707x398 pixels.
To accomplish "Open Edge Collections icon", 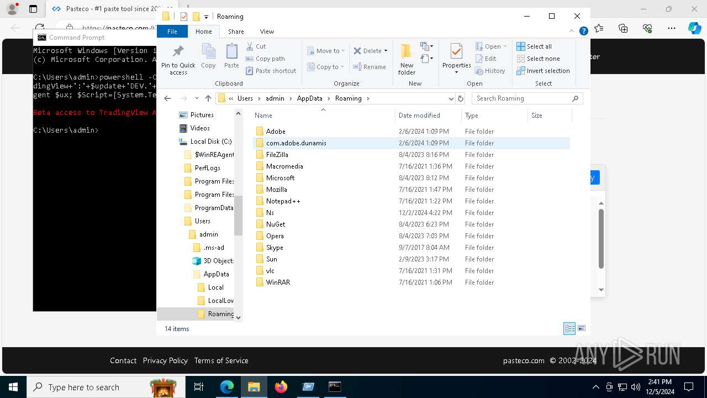I will (623, 28).
